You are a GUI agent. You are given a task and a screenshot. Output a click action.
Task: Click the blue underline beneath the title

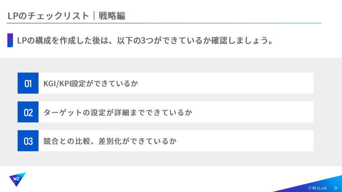pos(164,23)
